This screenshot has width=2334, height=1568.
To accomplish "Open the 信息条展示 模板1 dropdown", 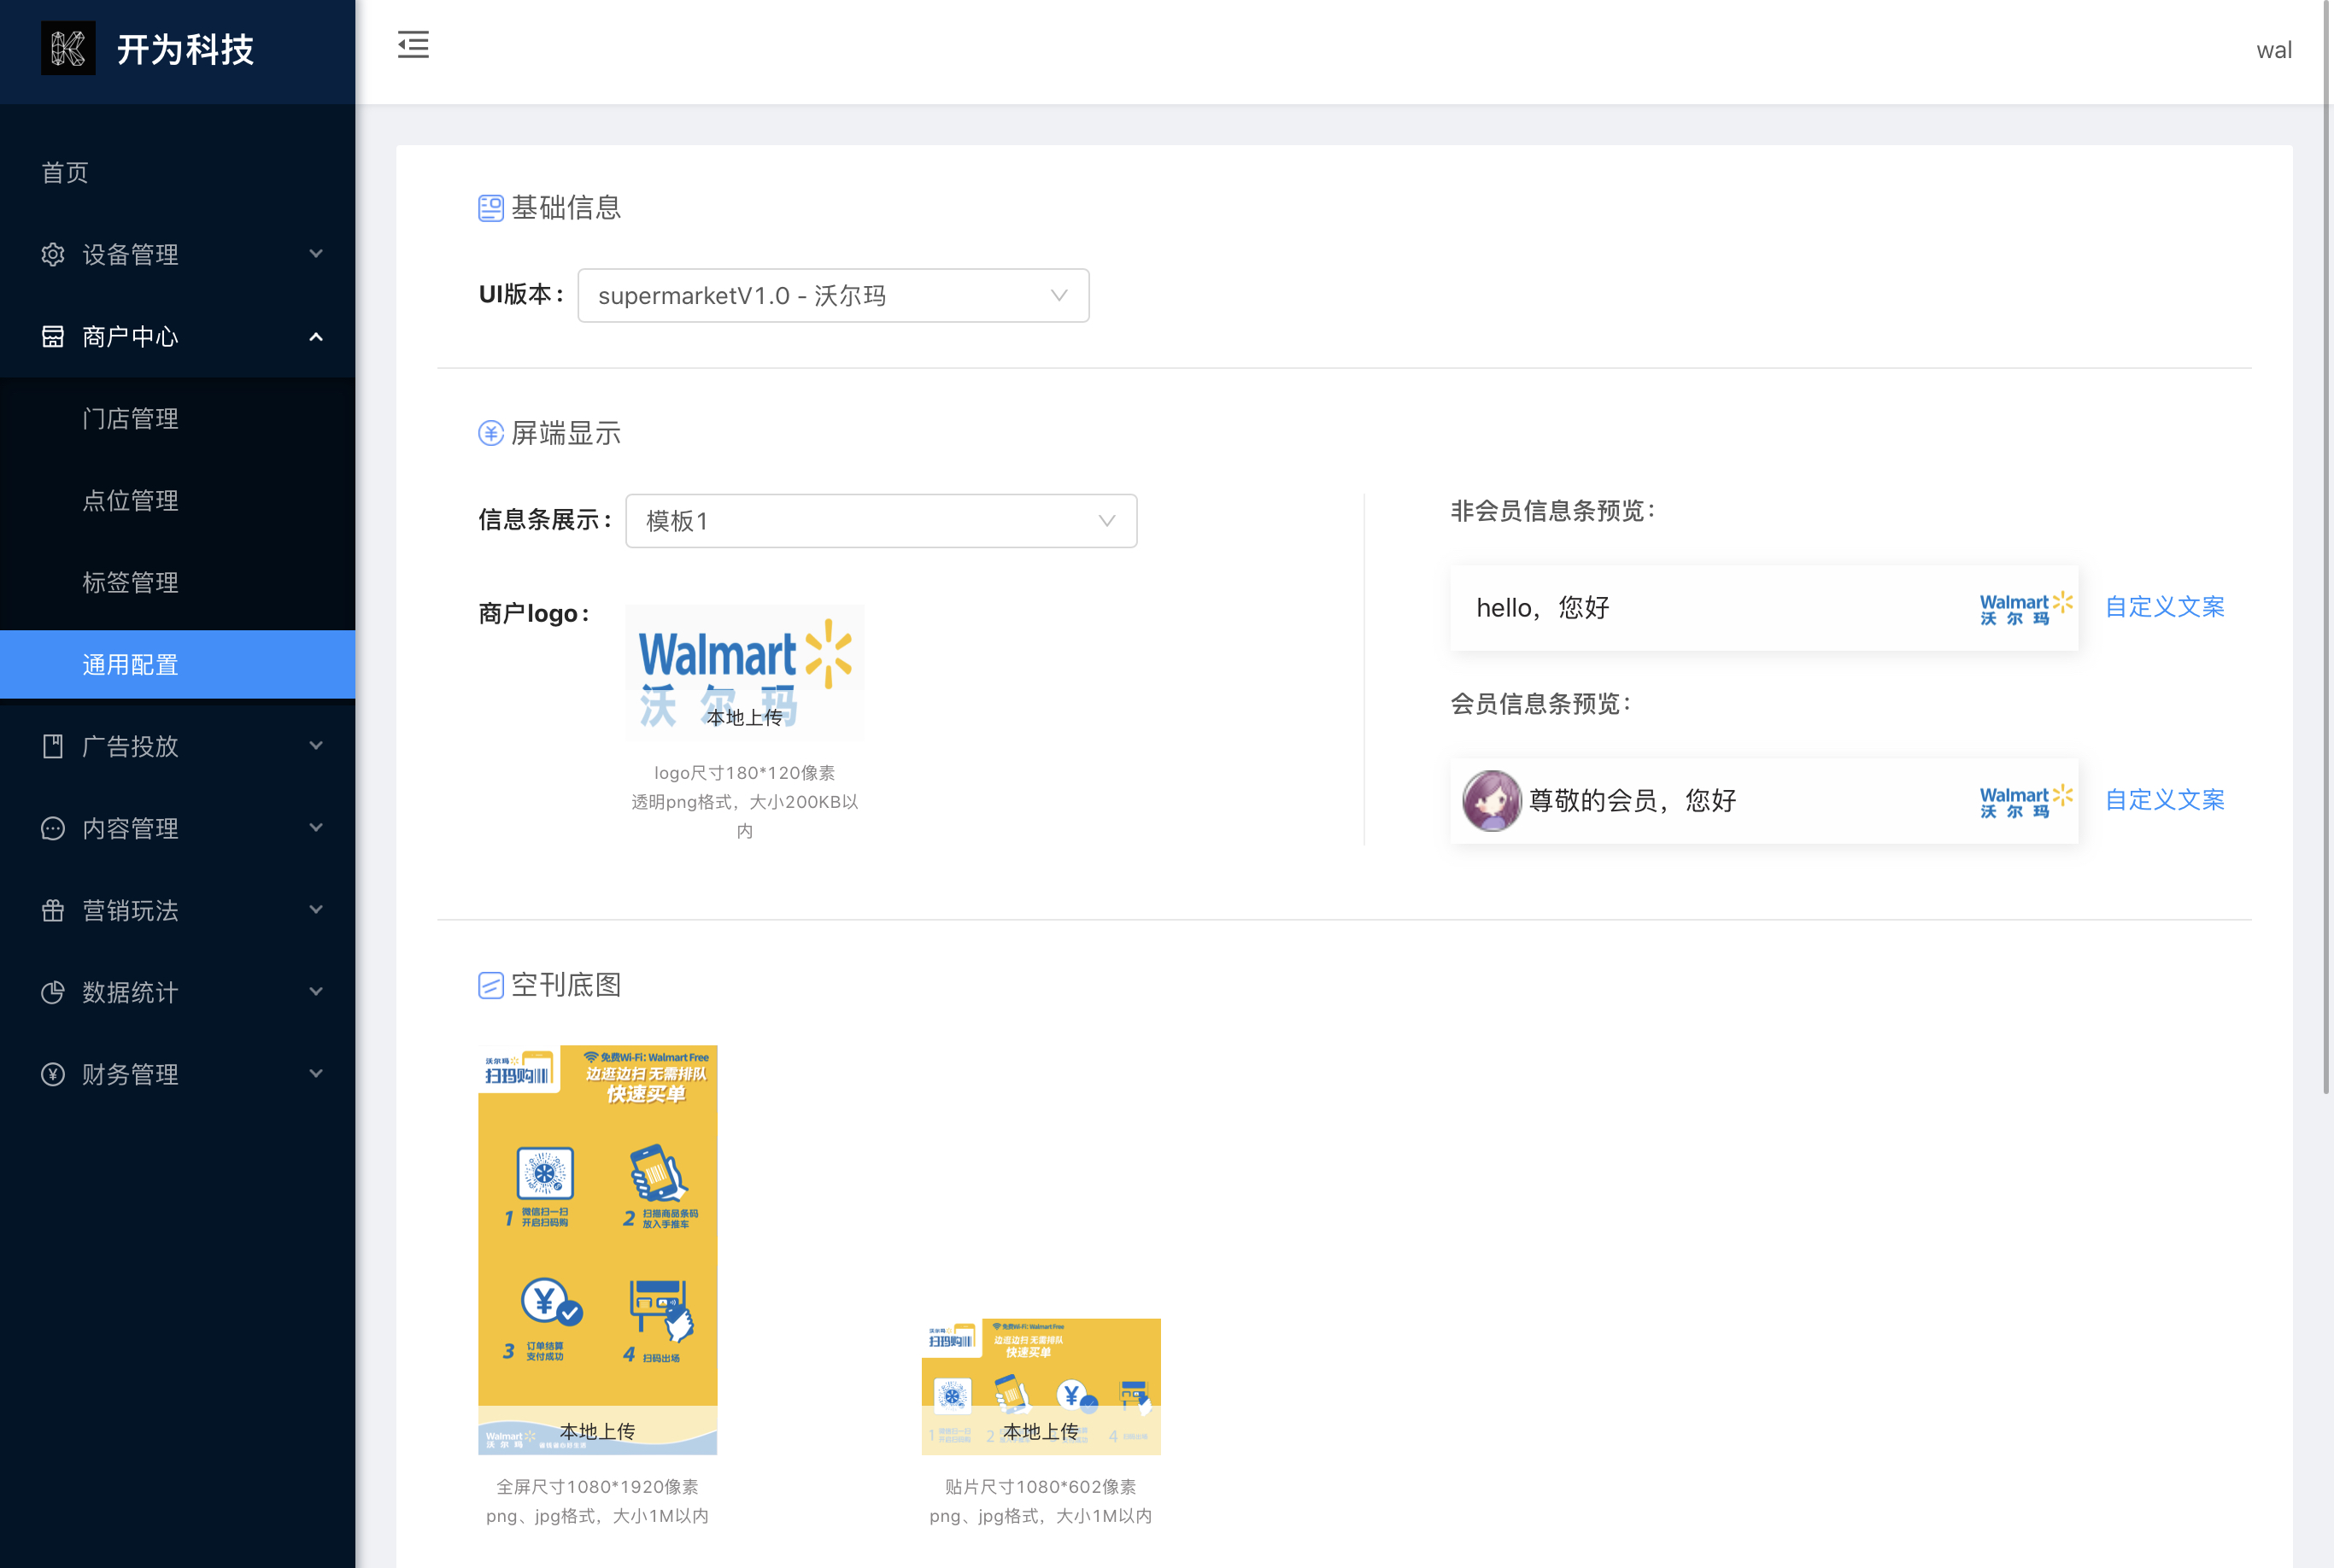I will click(x=882, y=521).
